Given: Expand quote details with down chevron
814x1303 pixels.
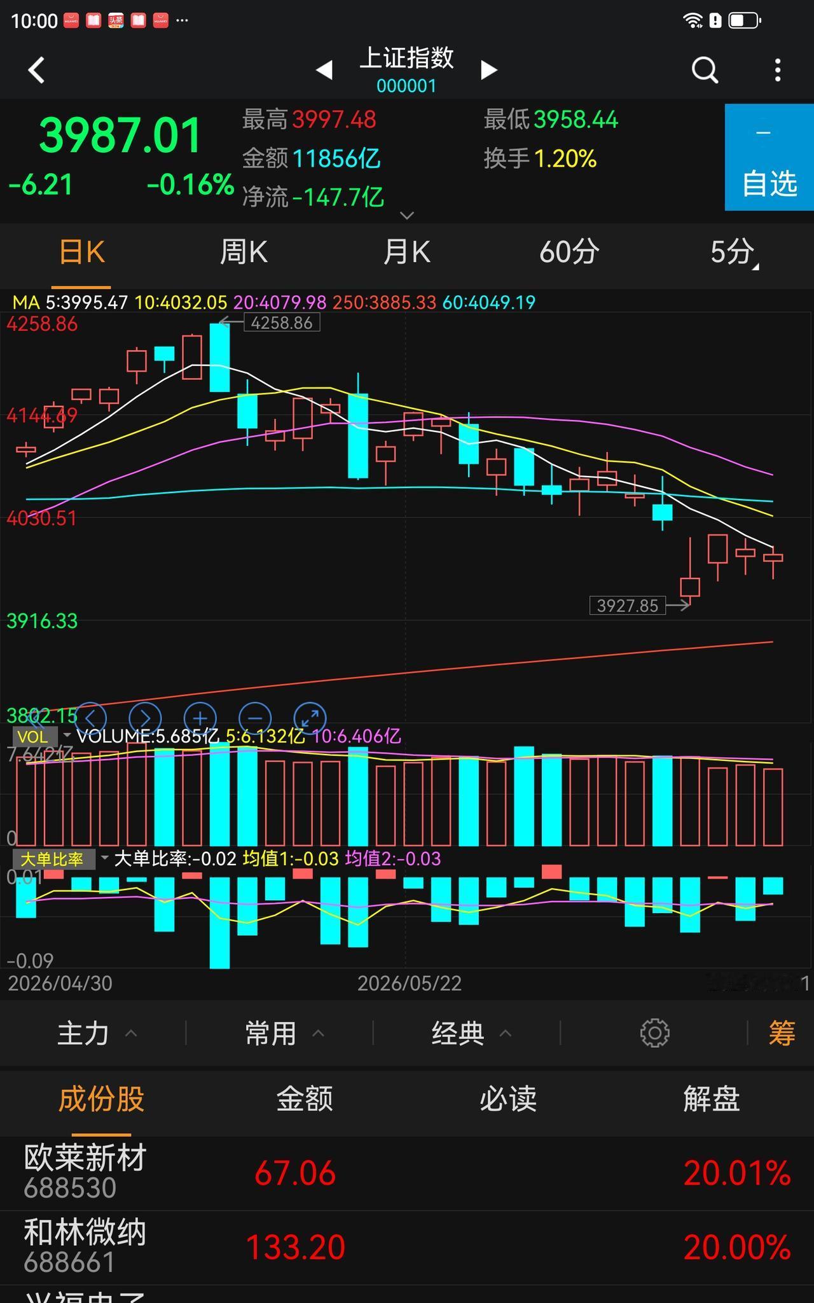Looking at the screenshot, I should pyautogui.click(x=407, y=215).
